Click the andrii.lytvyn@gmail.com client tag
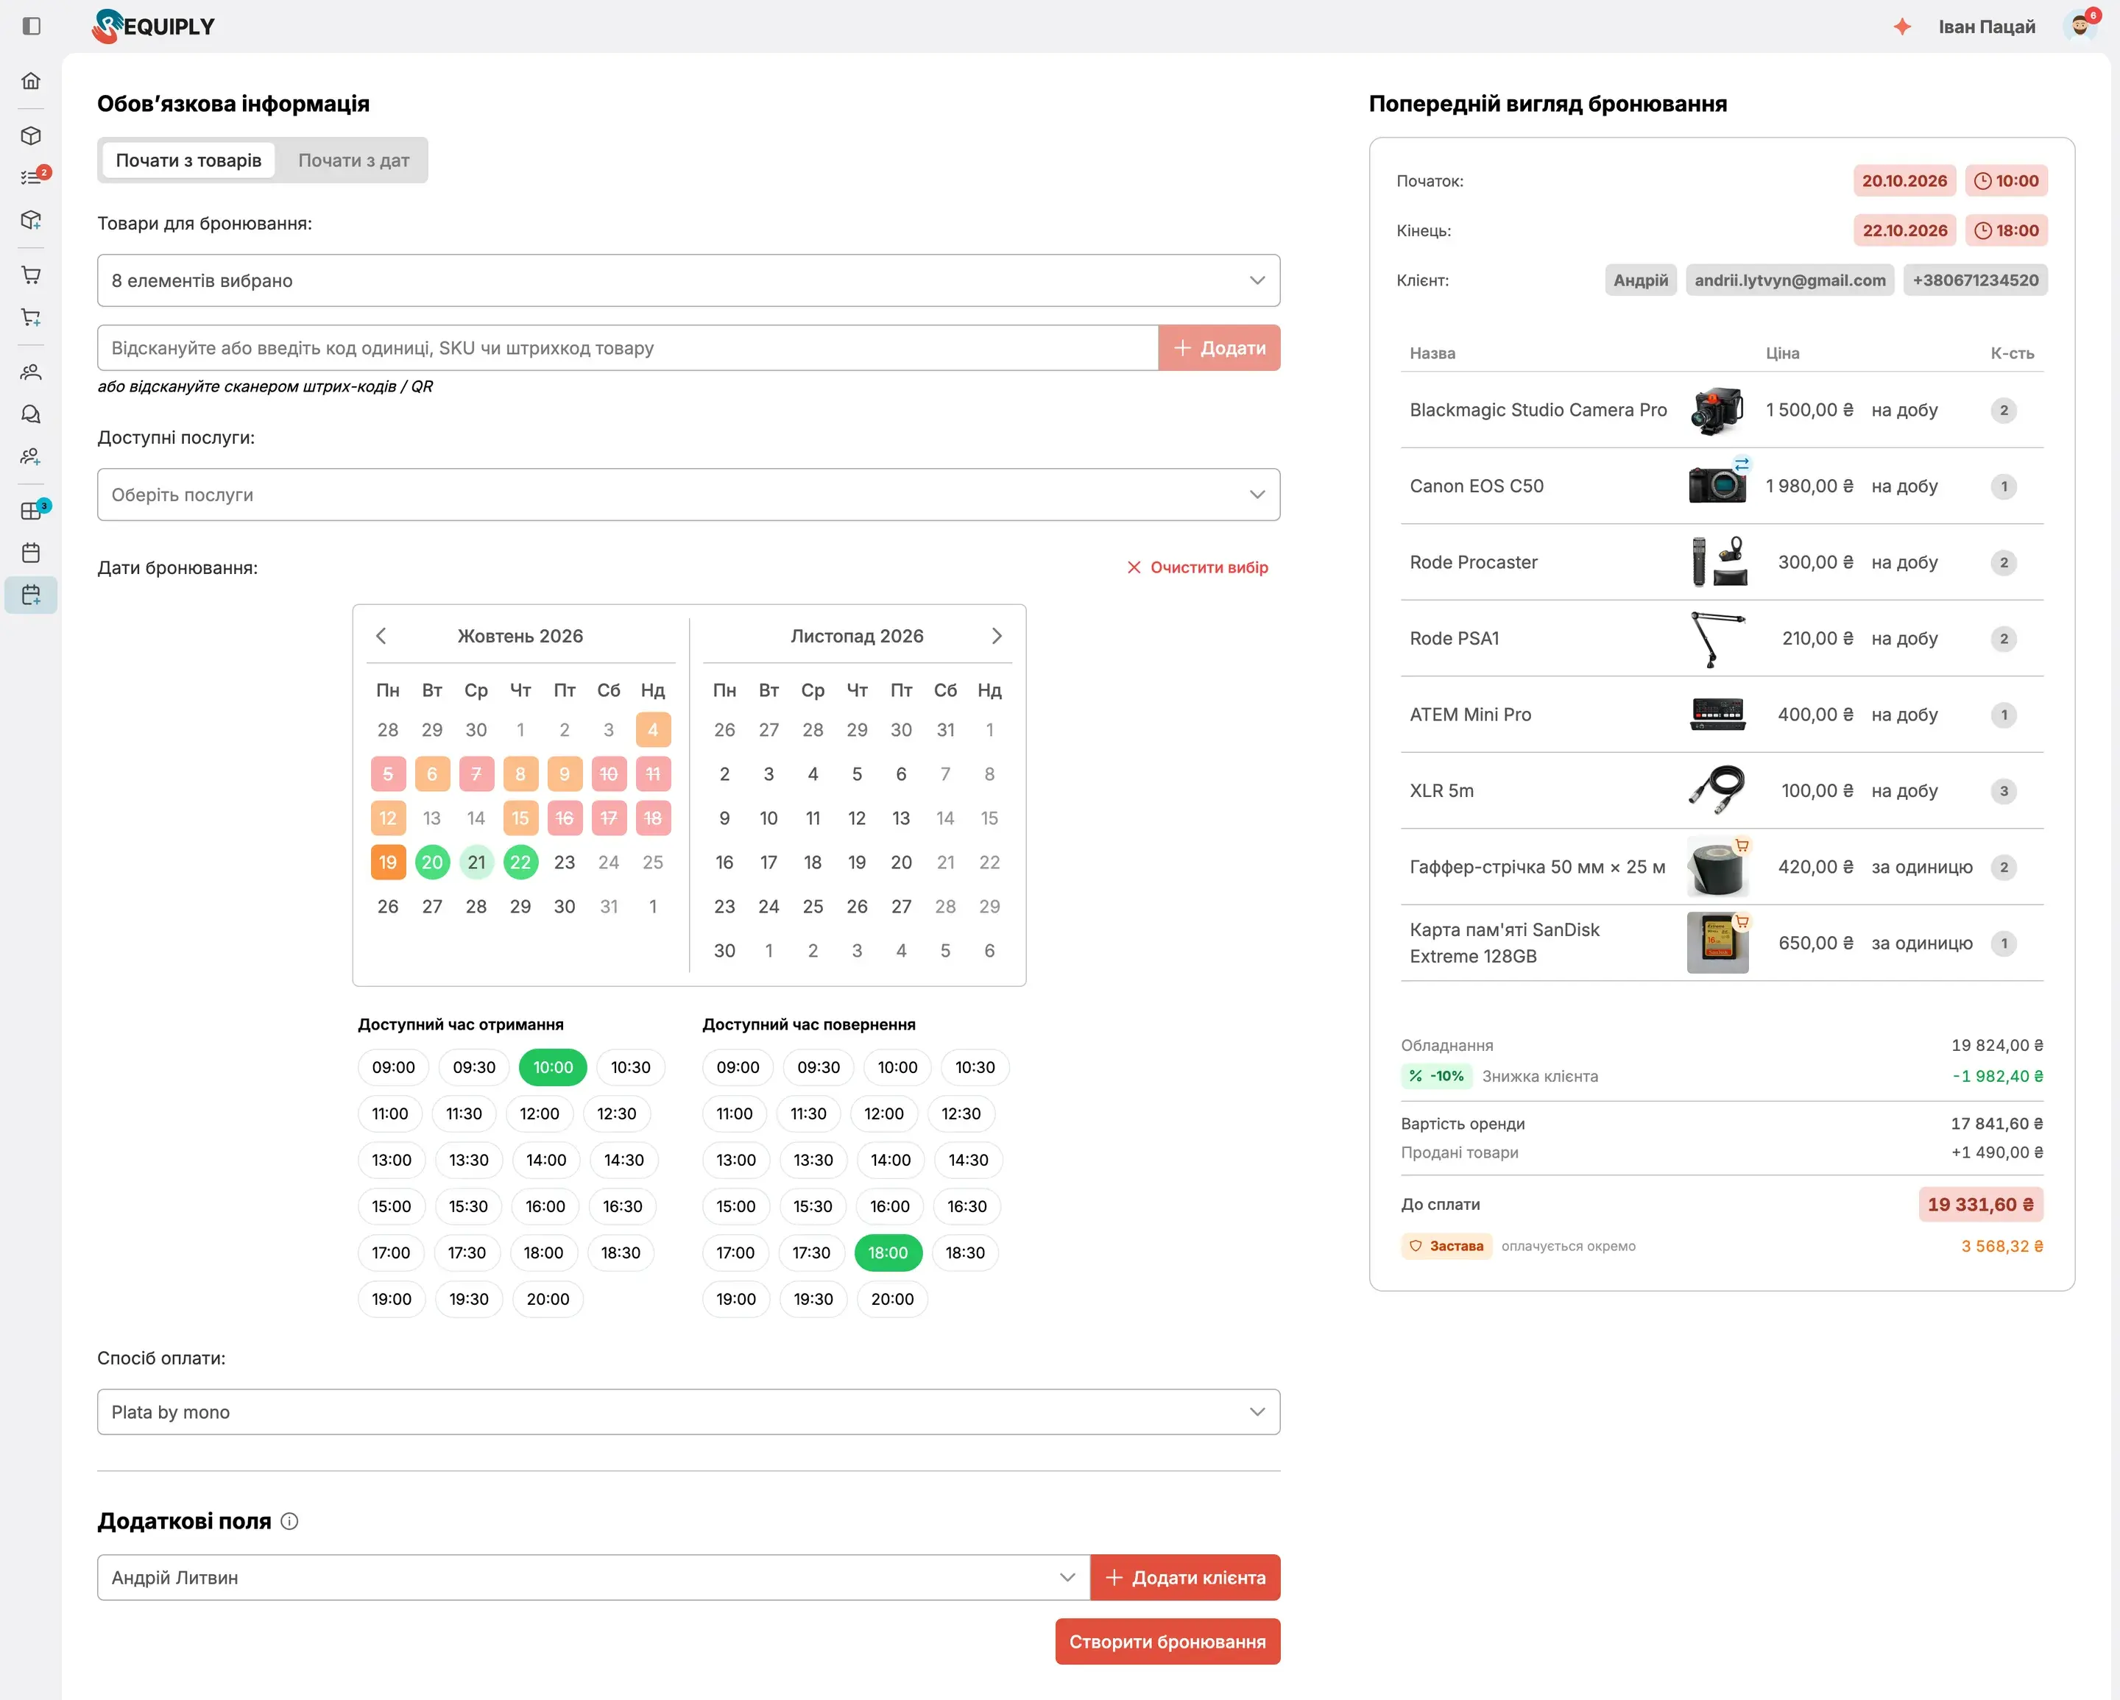The width and height of the screenshot is (2120, 1700). [x=1789, y=280]
